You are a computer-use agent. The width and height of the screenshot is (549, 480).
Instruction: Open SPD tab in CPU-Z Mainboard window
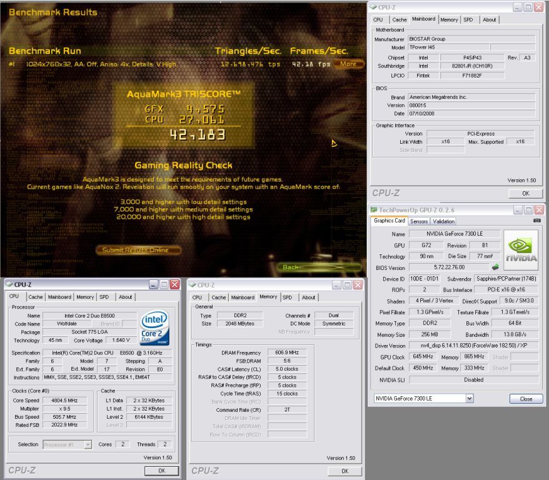pos(468,19)
